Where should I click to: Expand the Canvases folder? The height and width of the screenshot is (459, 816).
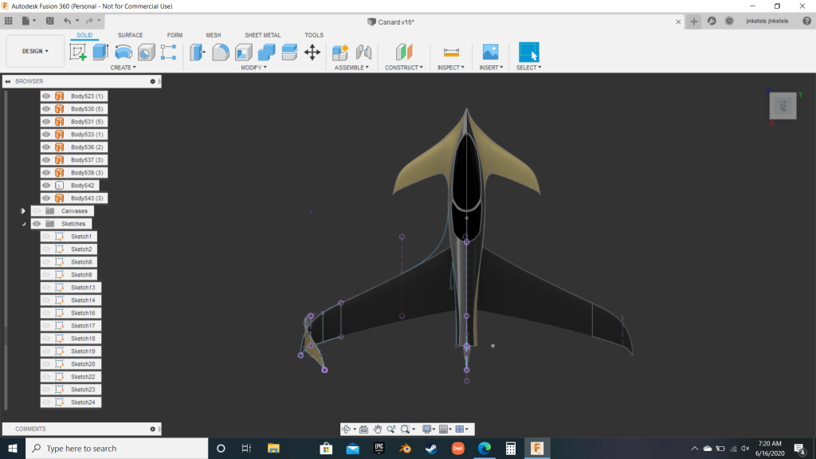coord(23,211)
